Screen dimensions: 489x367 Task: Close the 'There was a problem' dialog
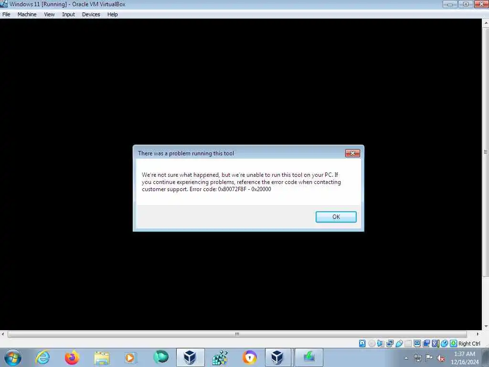point(352,153)
